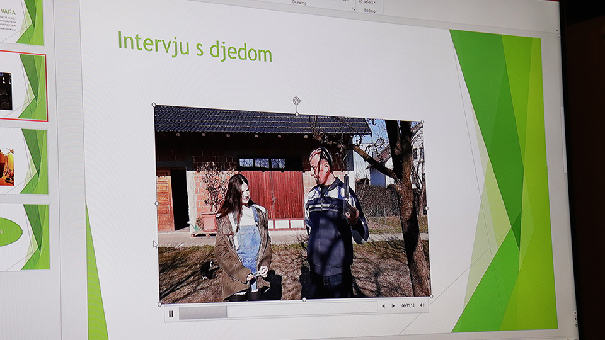The image size is (605, 340).
Task: Click the rotation handle above the video
Action: pyautogui.click(x=296, y=101)
